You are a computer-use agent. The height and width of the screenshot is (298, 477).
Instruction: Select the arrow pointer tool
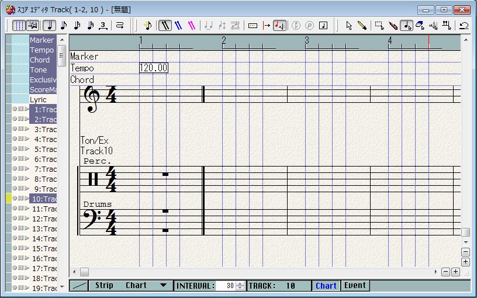coord(349,26)
